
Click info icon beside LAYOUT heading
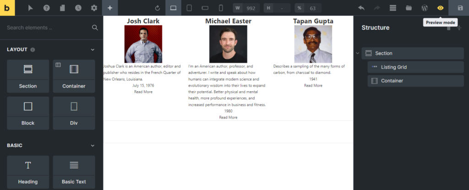click(x=33, y=50)
